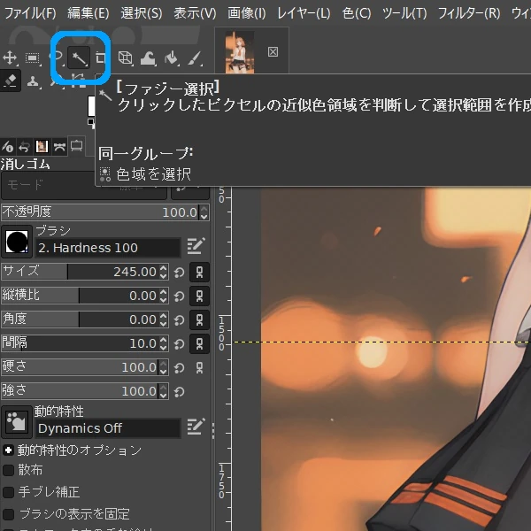Reset the 角度 value to default
Viewport: 531px width, 531px height.
[179, 320]
